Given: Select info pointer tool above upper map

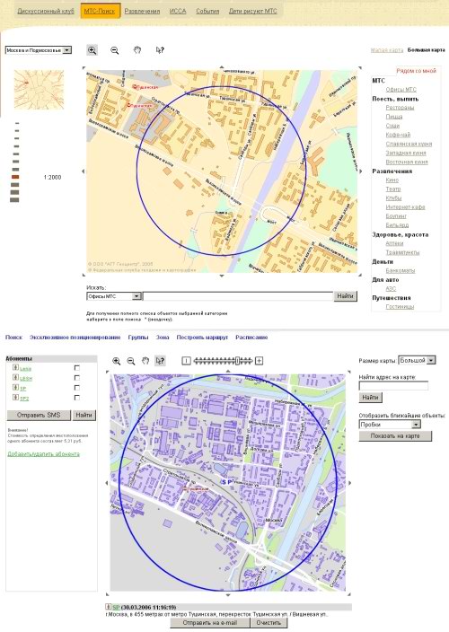Looking at the screenshot, I should [x=160, y=50].
